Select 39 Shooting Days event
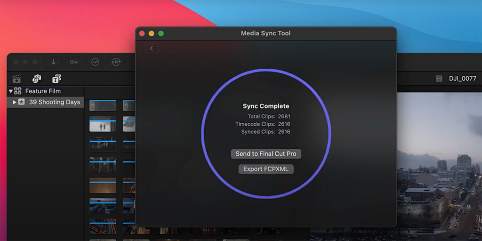482x241 pixels. (45, 102)
